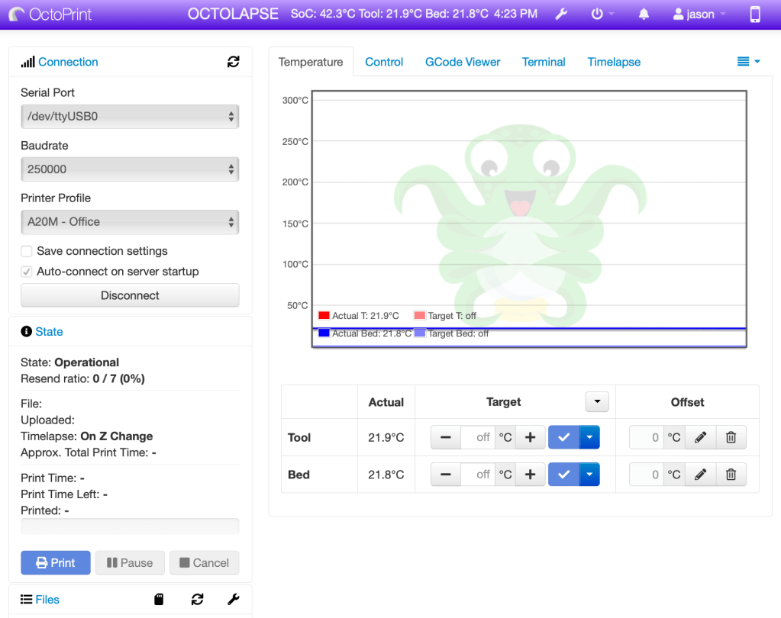Open OctoPrint settings with the wrench icon

561,14
